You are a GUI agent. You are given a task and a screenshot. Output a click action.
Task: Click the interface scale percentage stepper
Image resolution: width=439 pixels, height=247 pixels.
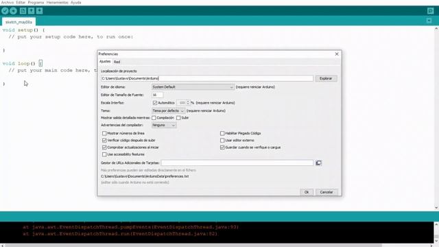click(188, 103)
